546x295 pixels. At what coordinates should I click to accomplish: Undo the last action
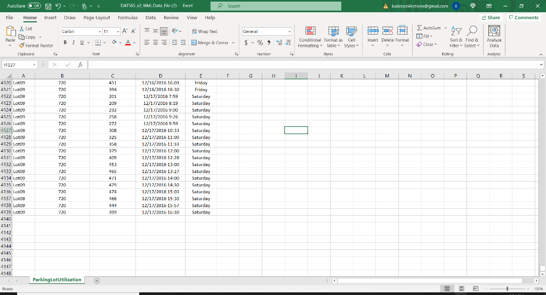coord(58,6)
